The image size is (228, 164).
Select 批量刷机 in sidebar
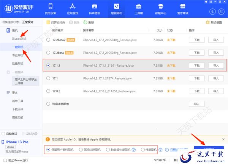17,64
